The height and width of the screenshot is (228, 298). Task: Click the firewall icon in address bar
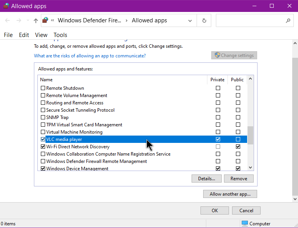tap(45, 20)
